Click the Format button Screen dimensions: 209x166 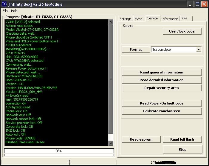[x=136, y=50]
